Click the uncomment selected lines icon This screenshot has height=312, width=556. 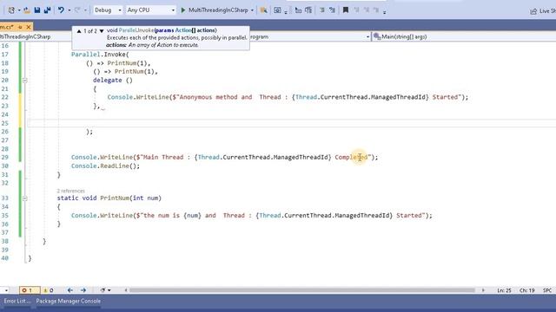click(332, 10)
